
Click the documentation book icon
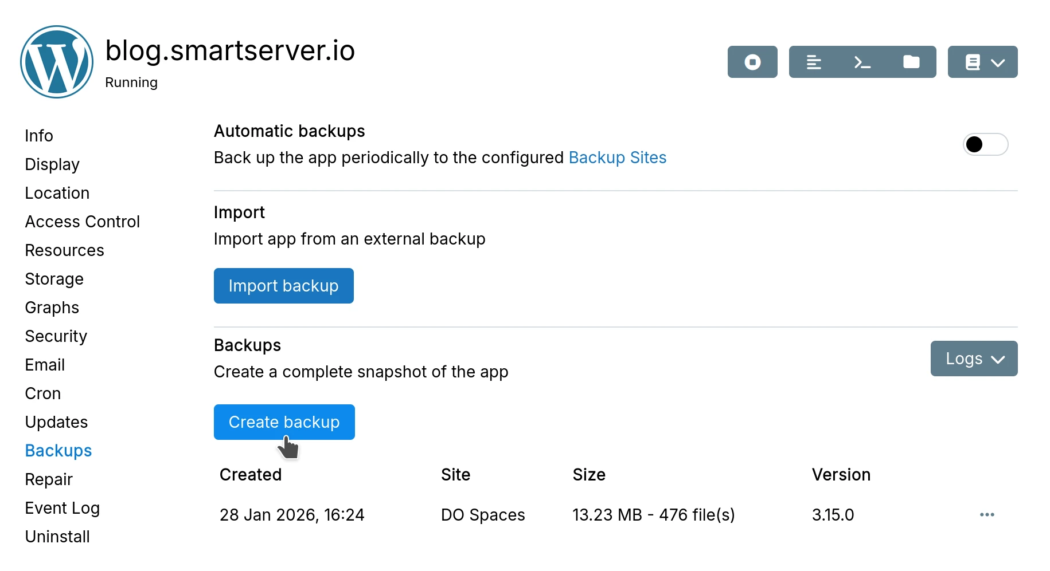pyautogui.click(x=973, y=62)
